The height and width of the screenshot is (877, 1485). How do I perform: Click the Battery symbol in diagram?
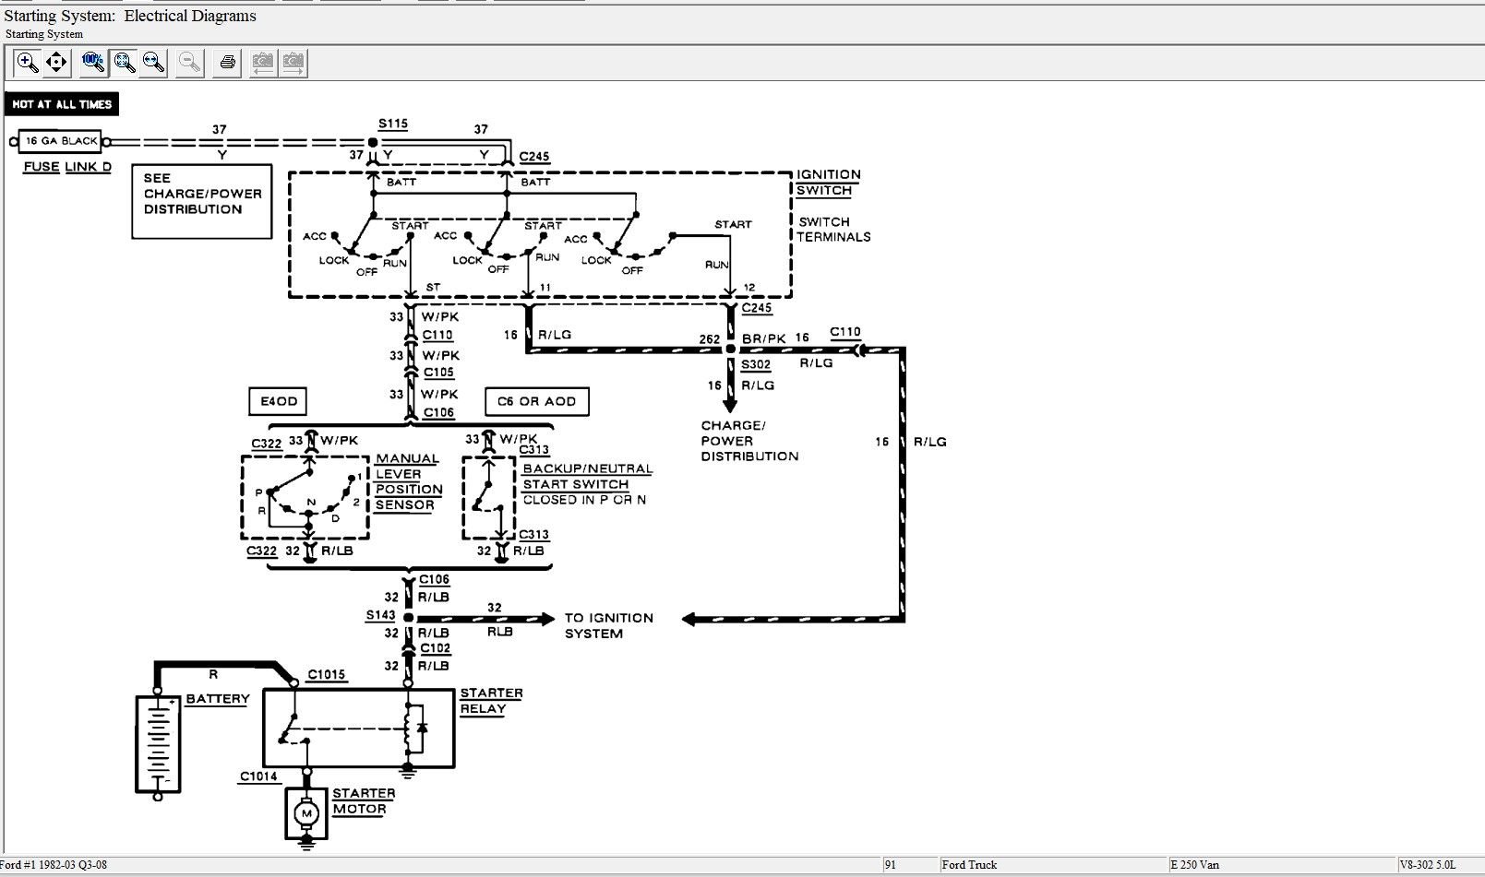coord(158,743)
